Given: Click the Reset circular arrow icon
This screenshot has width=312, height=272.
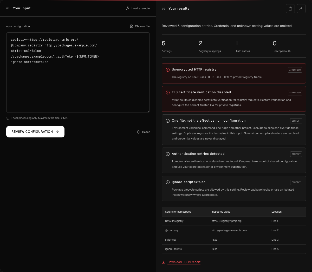Looking at the screenshot, I should pos(139,132).
